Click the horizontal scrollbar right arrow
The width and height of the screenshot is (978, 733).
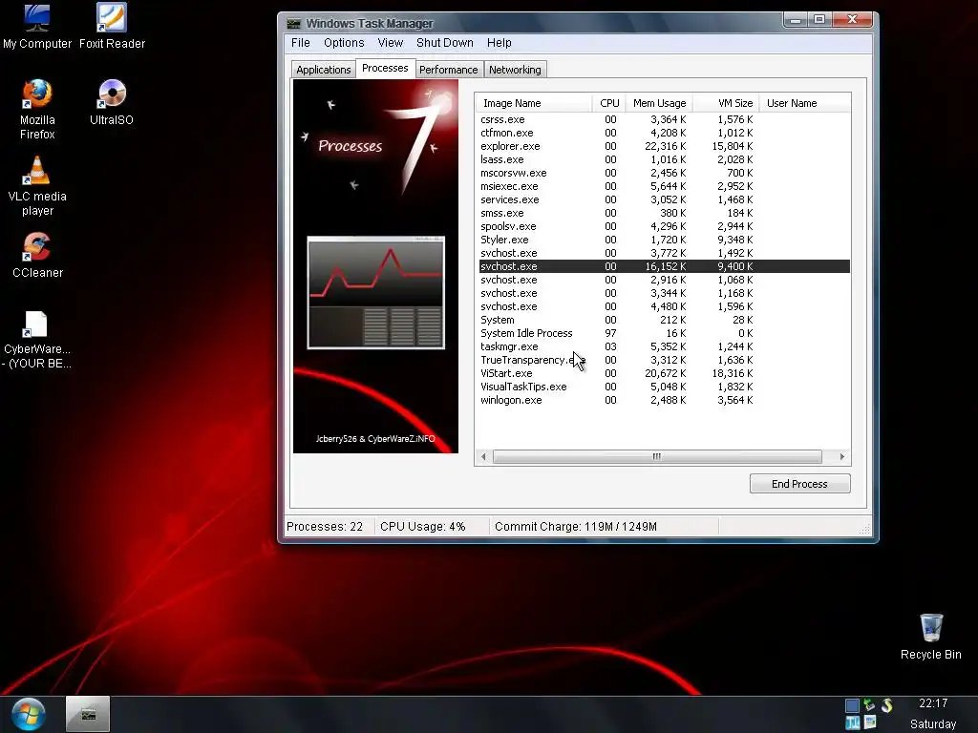(x=842, y=457)
